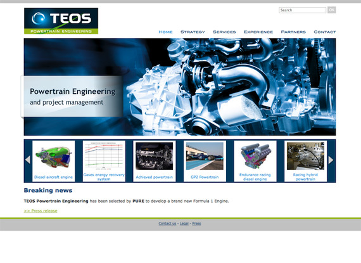361x263 pixels.
Task: Open the Experience menu item
Action: coord(258,32)
